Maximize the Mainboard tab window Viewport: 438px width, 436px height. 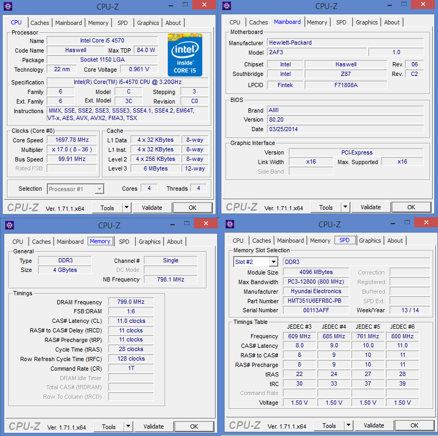tap(404, 4)
